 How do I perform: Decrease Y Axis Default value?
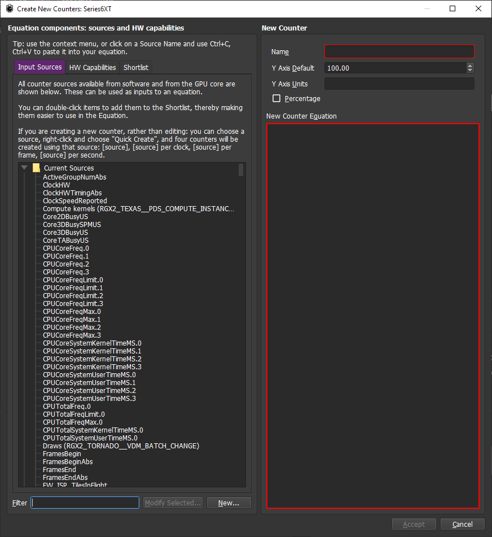click(470, 71)
